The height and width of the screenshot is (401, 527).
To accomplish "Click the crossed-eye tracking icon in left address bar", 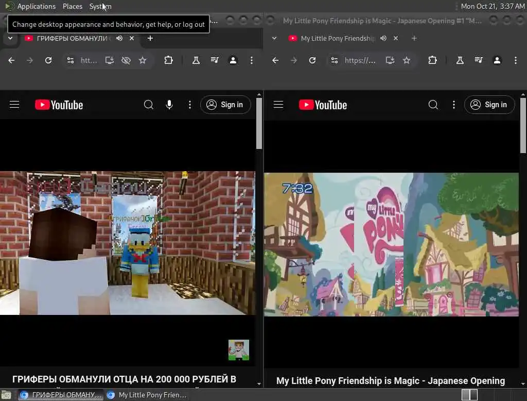I will pyautogui.click(x=126, y=60).
